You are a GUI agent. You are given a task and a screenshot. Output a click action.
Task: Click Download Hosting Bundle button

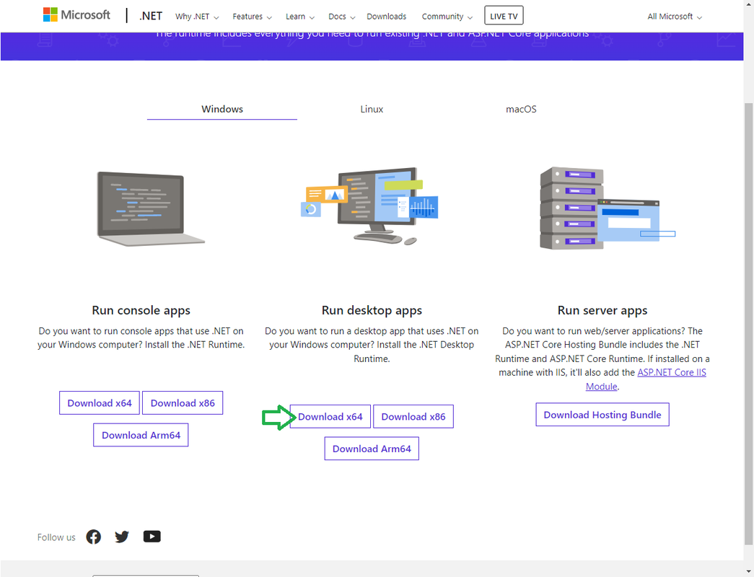(x=602, y=415)
